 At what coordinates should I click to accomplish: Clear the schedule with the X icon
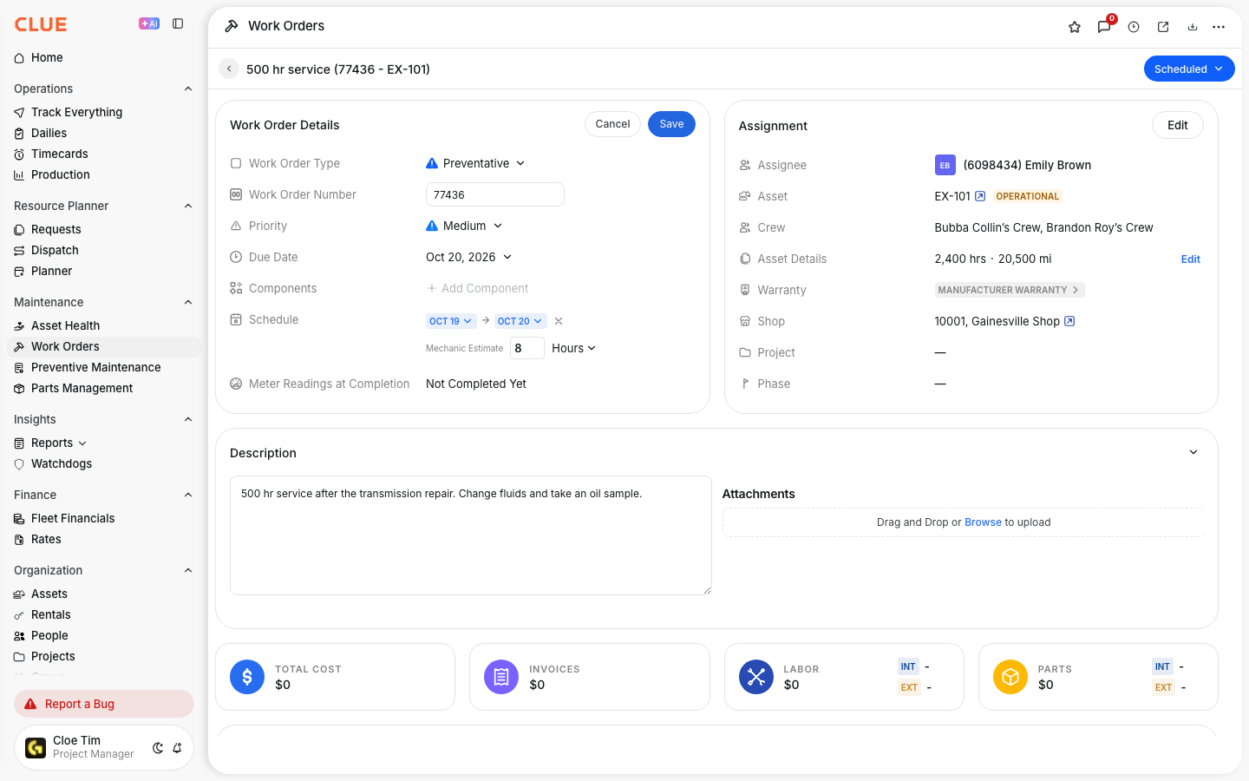[559, 321]
